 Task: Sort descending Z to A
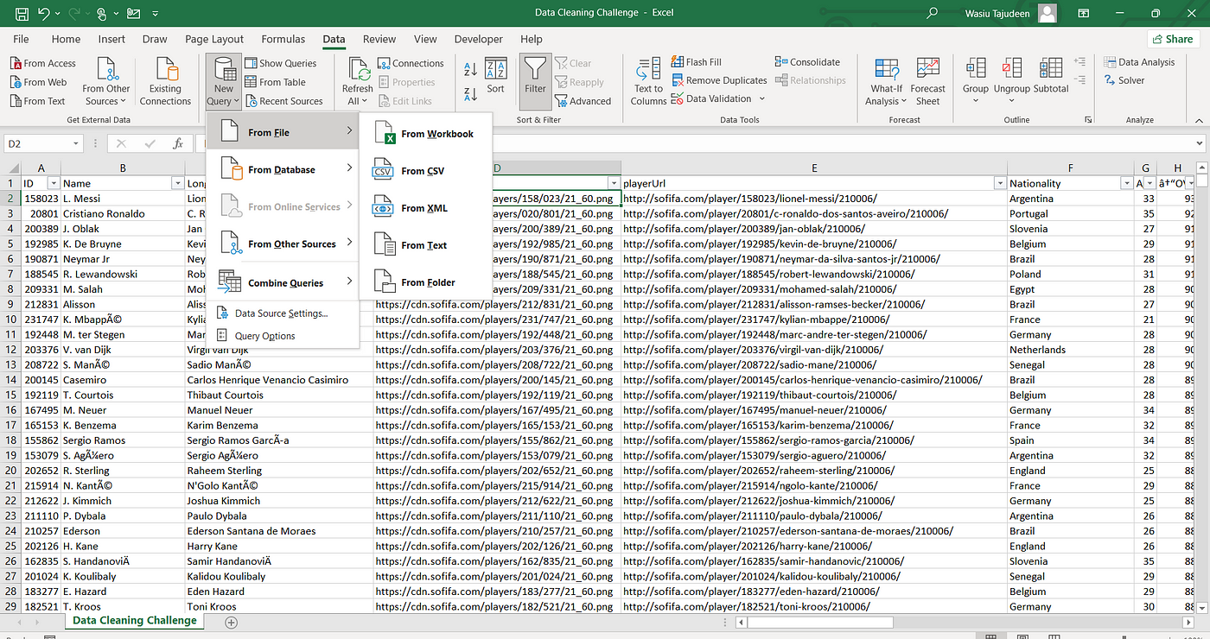pyautogui.click(x=471, y=93)
